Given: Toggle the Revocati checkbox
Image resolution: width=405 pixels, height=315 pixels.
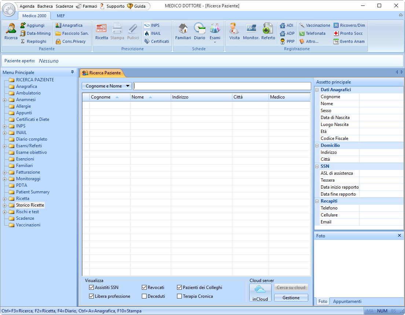Looking at the screenshot, I should pos(144,288).
